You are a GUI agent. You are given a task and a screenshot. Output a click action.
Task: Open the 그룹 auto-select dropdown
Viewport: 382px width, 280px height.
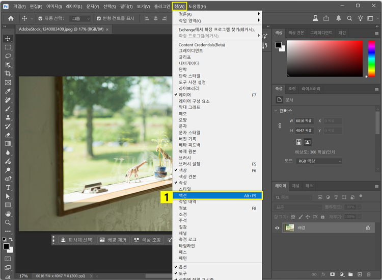point(80,18)
